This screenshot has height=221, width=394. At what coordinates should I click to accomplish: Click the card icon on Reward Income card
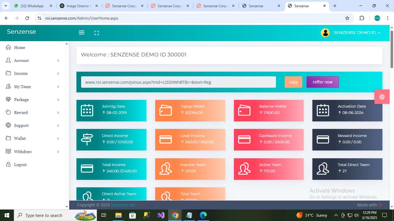click(x=323, y=140)
